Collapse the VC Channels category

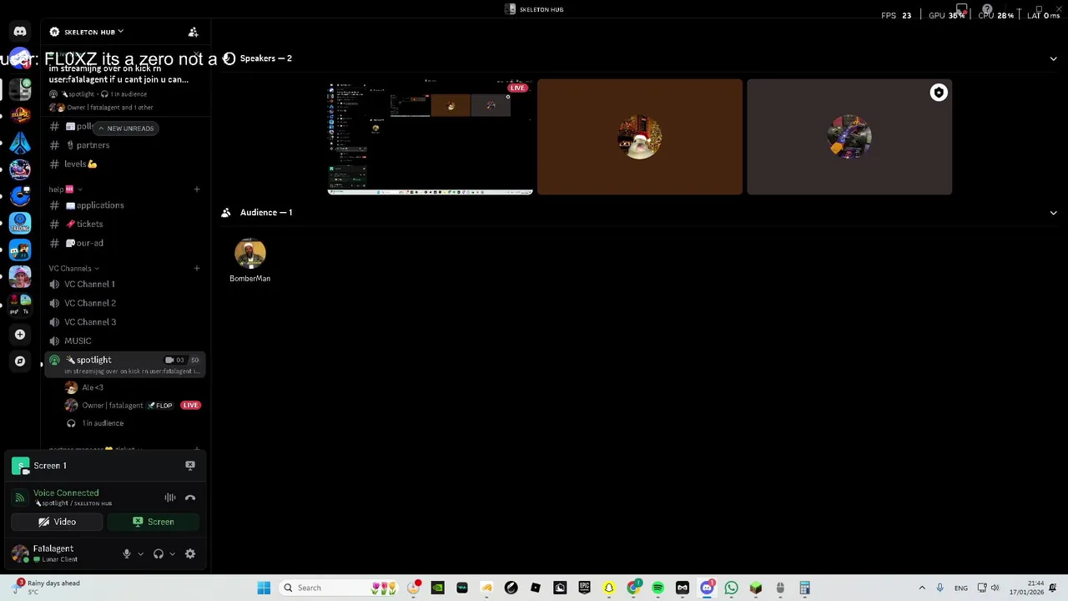tap(73, 268)
